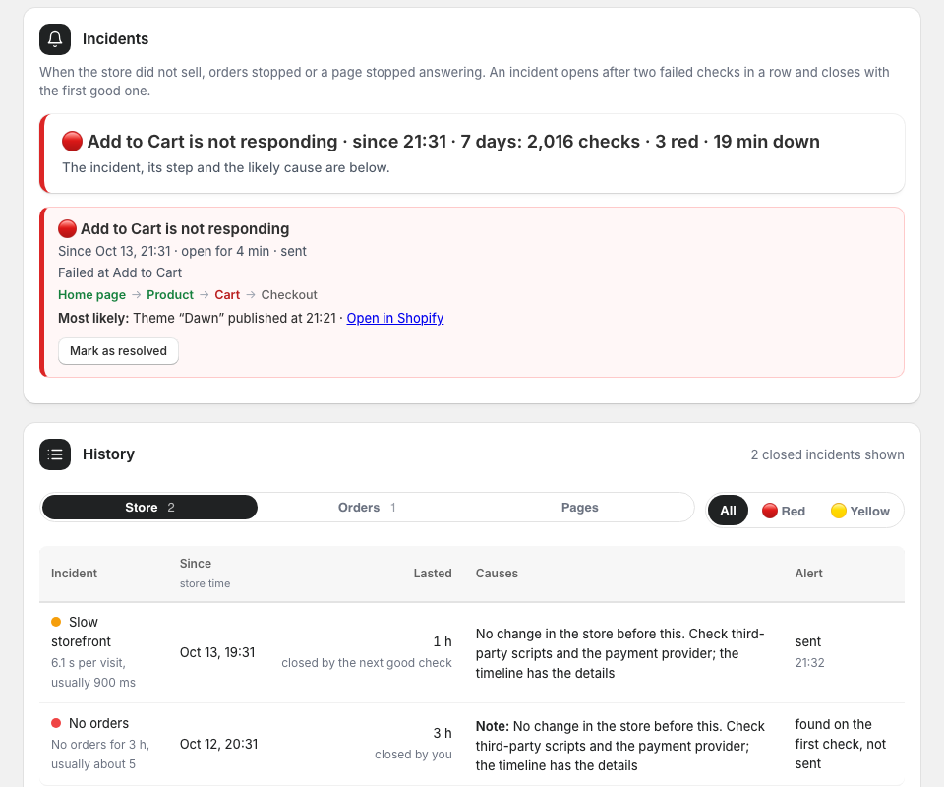Mark the Add to Cart incident as resolved

pyautogui.click(x=118, y=351)
